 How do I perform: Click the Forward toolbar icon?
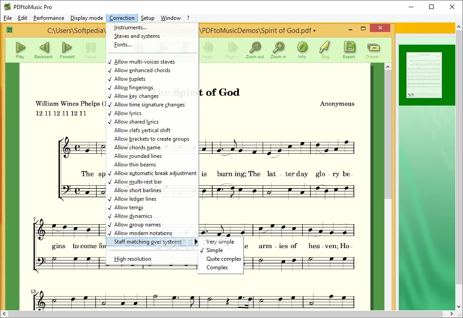tap(67, 48)
